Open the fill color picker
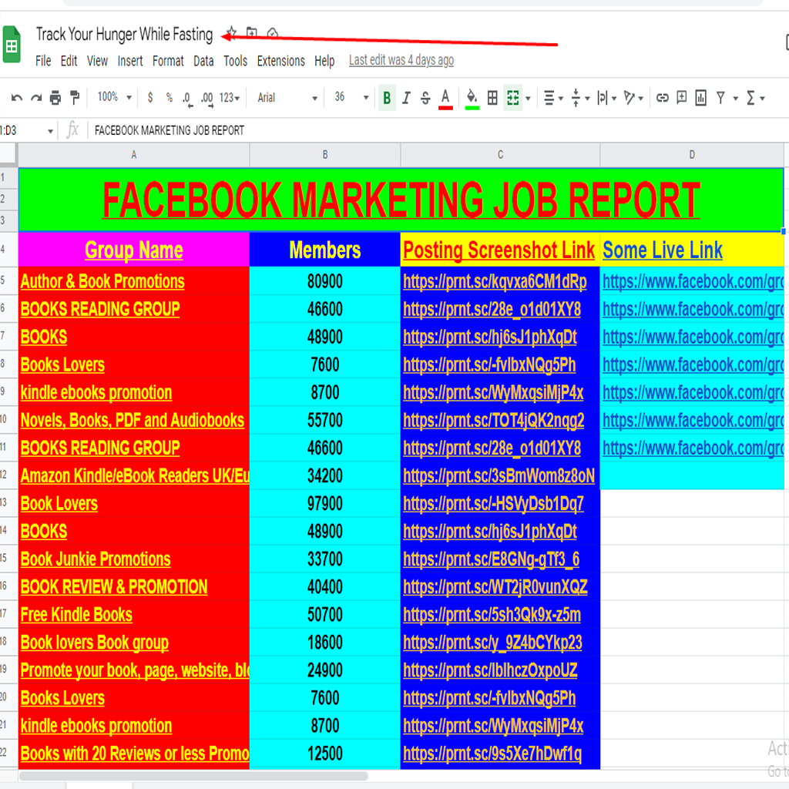The width and height of the screenshot is (789, 789). 472,98
